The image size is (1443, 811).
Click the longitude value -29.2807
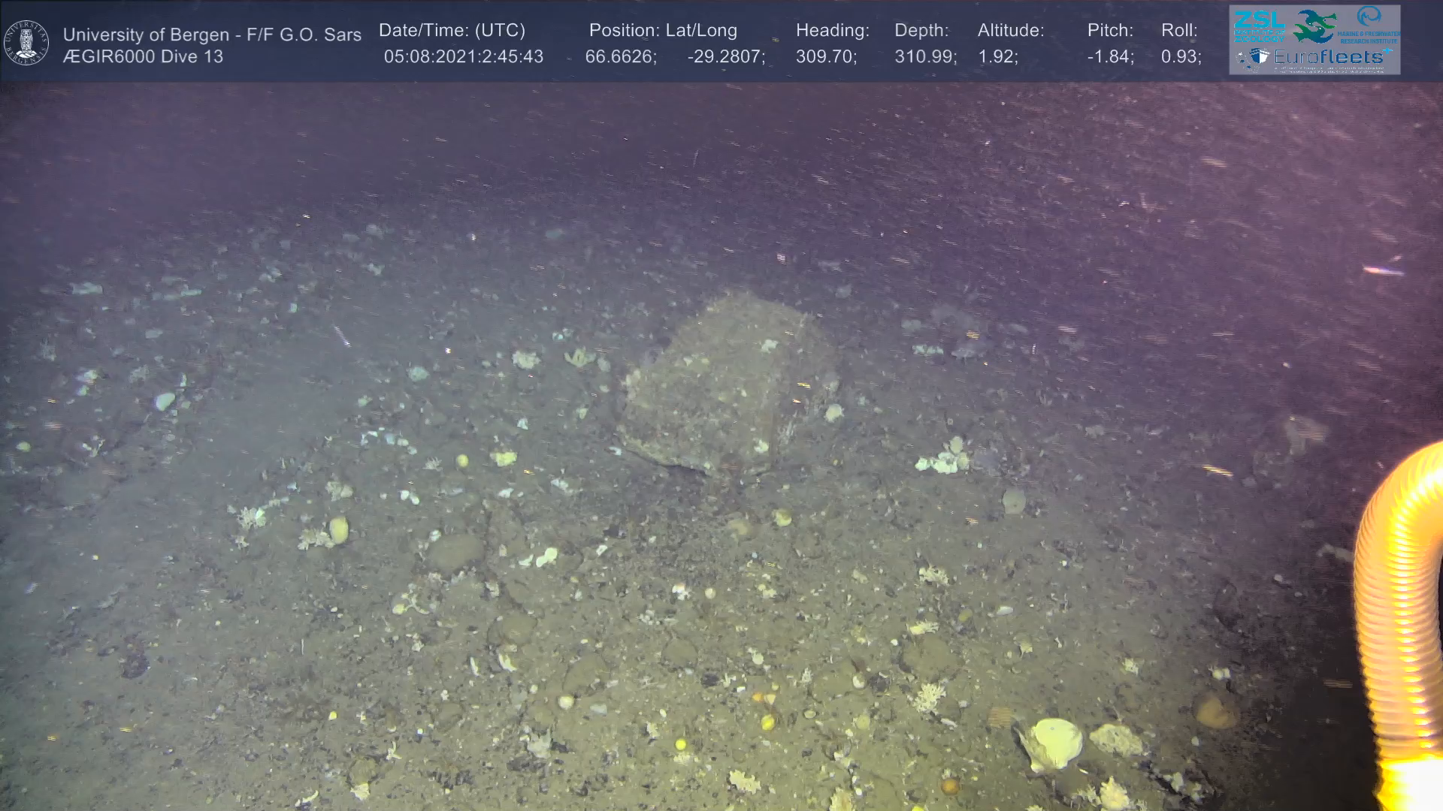725,57
